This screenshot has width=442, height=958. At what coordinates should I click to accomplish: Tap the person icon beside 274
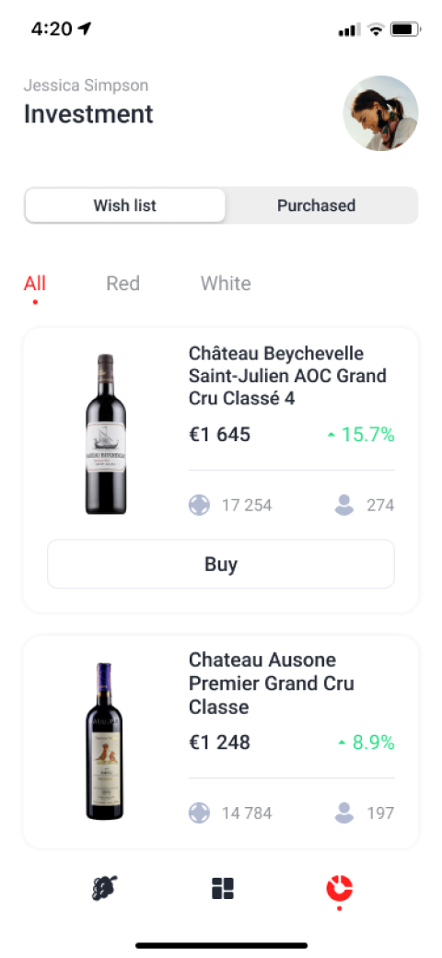344,506
